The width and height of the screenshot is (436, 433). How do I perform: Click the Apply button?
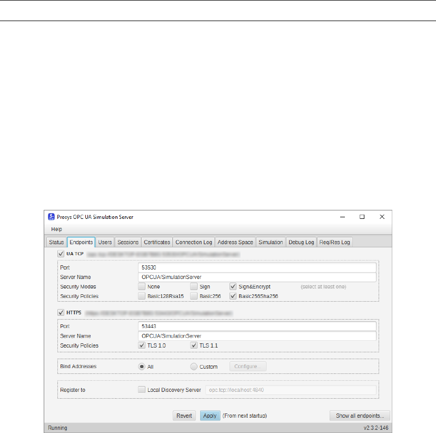[x=210, y=416]
